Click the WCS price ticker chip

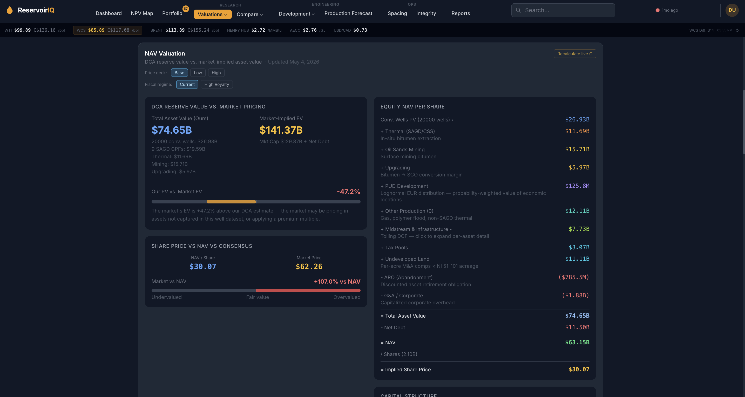(x=107, y=30)
